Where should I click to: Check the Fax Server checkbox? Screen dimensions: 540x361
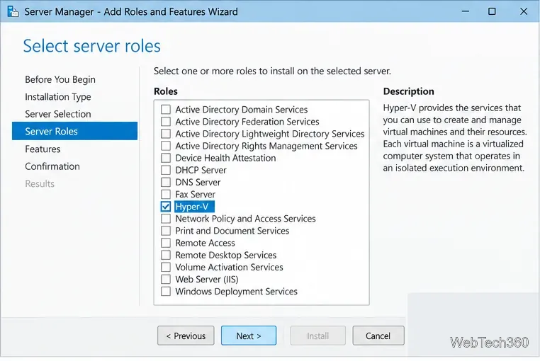pyautogui.click(x=166, y=194)
